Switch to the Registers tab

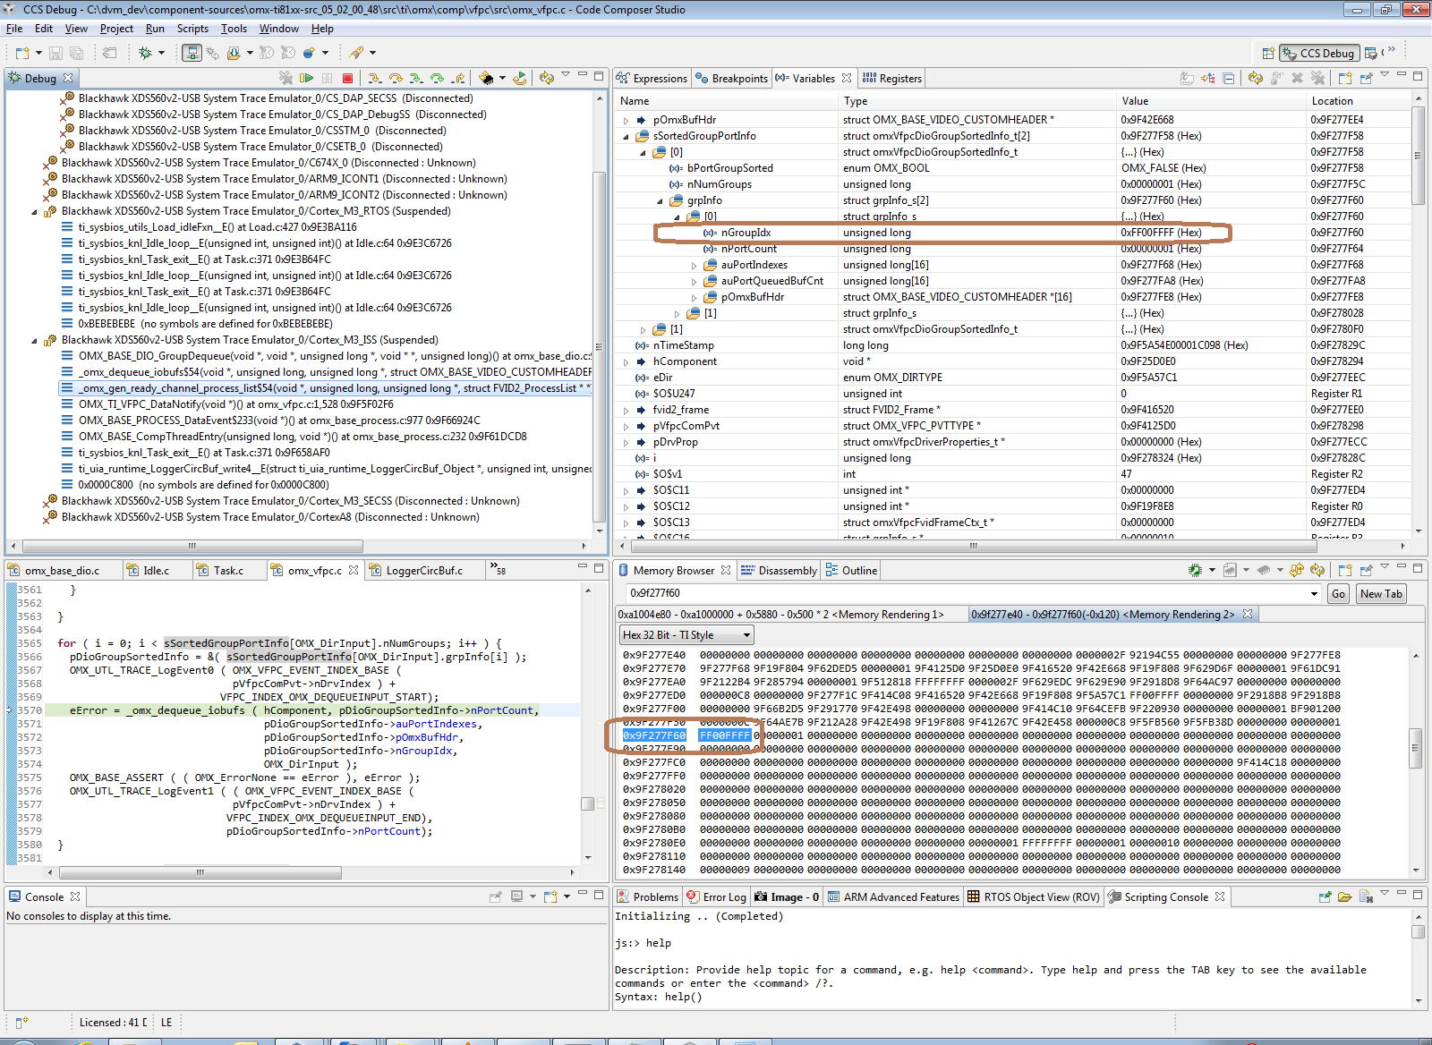click(892, 79)
